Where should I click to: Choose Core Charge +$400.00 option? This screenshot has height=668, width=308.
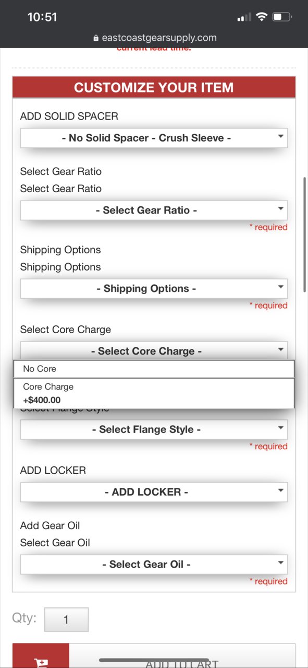point(154,393)
